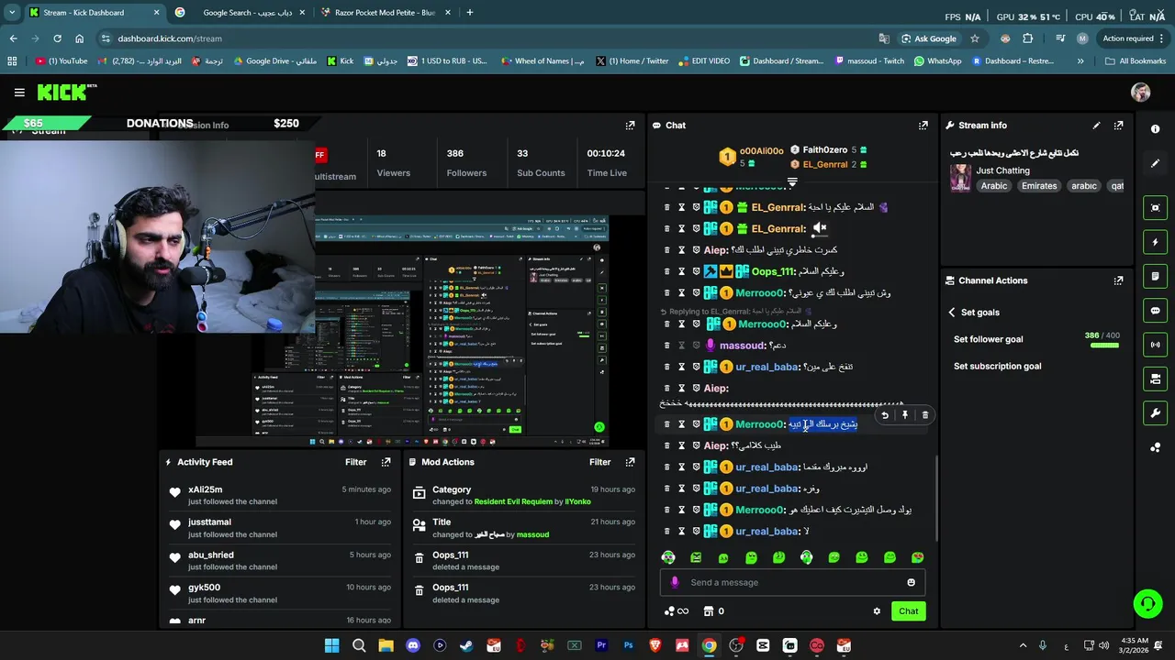Click the green Chat send button

[908, 611]
